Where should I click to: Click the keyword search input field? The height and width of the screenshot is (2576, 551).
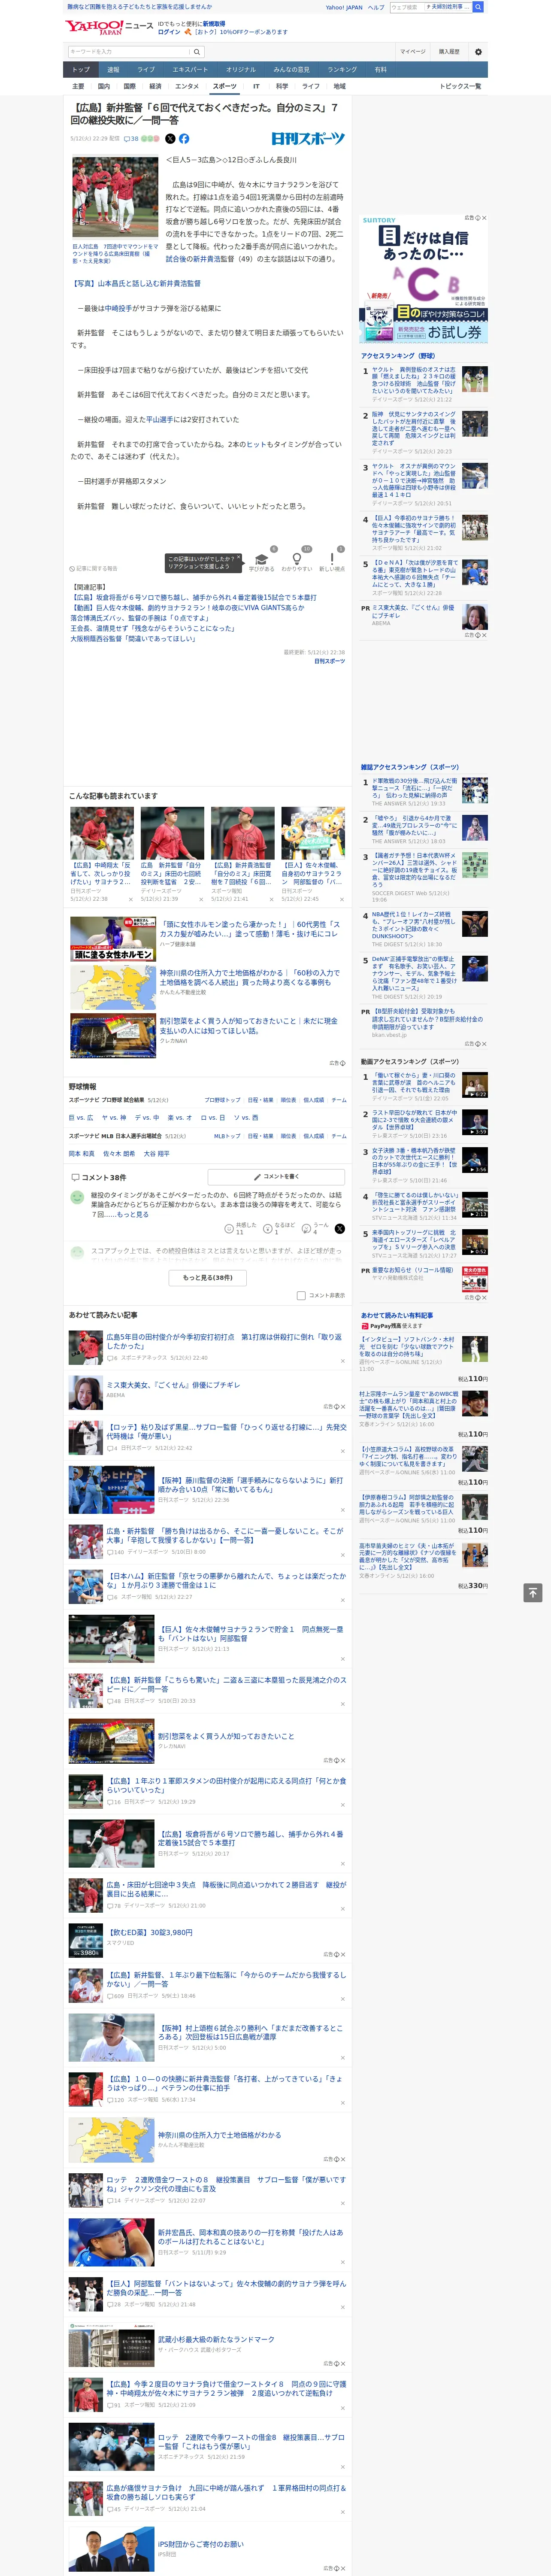point(129,52)
